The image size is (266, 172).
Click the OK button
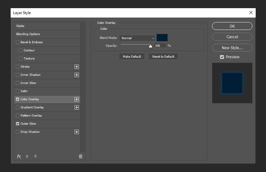click(232, 26)
